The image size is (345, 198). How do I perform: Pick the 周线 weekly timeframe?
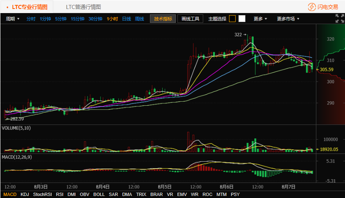139,19
